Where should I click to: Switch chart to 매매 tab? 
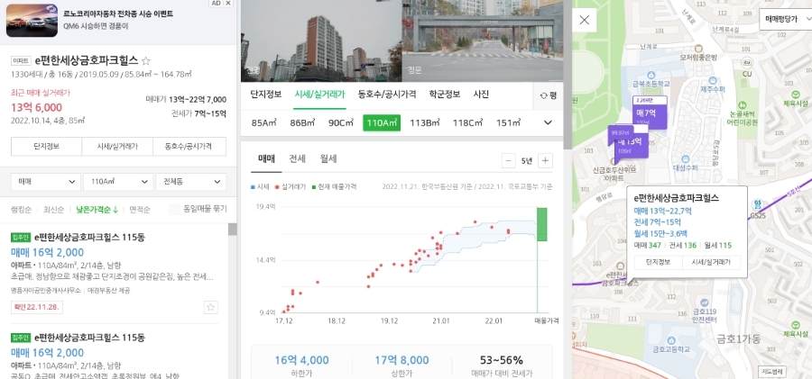266,159
